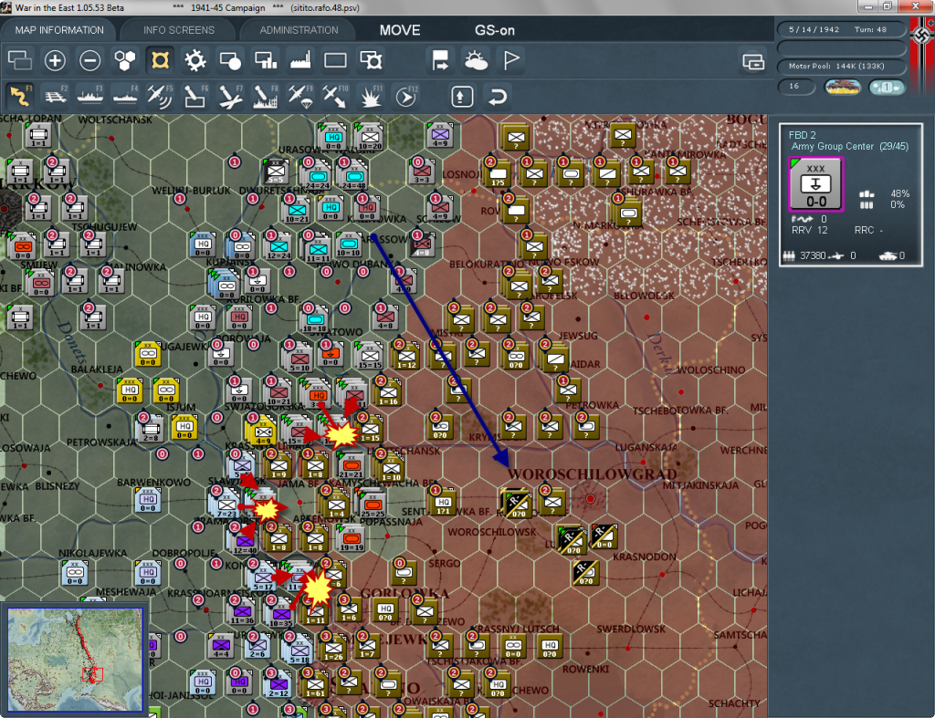Click the plain rectangle toolbar icon
Image resolution: width=935 pixels, height=718 pixels.
point(335,60)
